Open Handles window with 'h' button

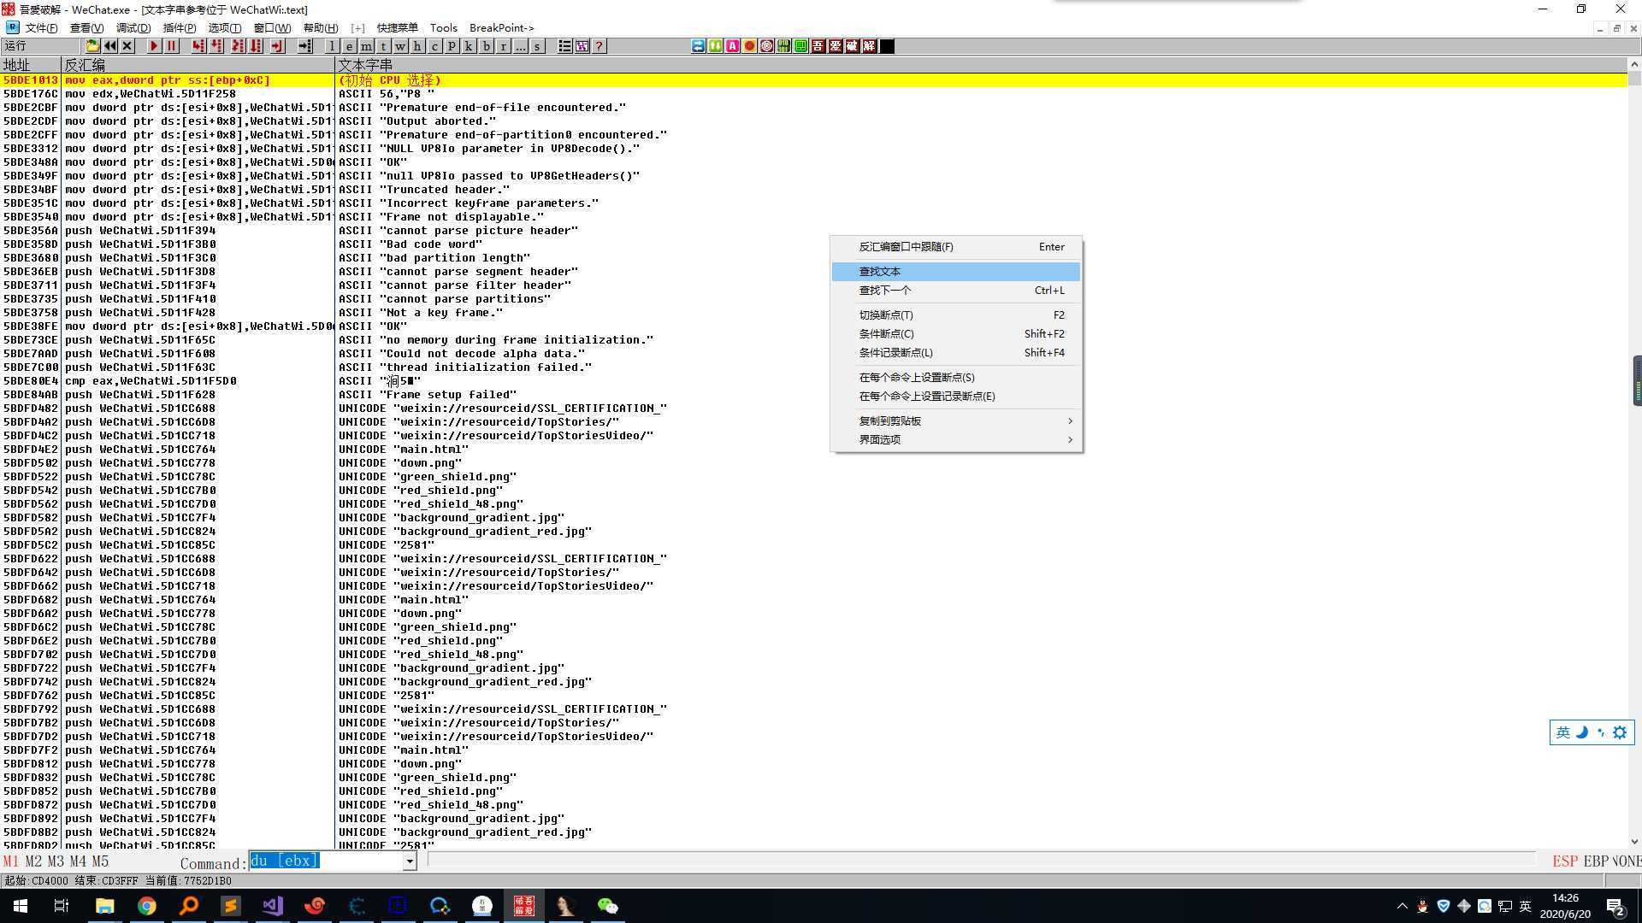click(x=417, y=46)
